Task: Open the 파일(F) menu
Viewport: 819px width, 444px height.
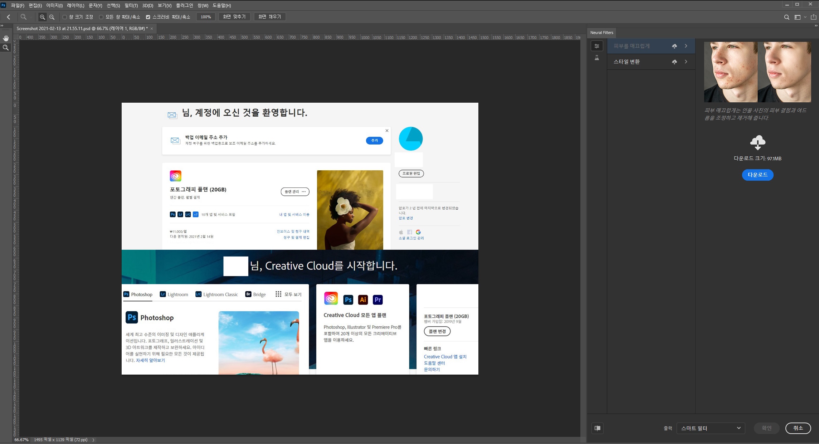Action: click(x=18, y=5)
